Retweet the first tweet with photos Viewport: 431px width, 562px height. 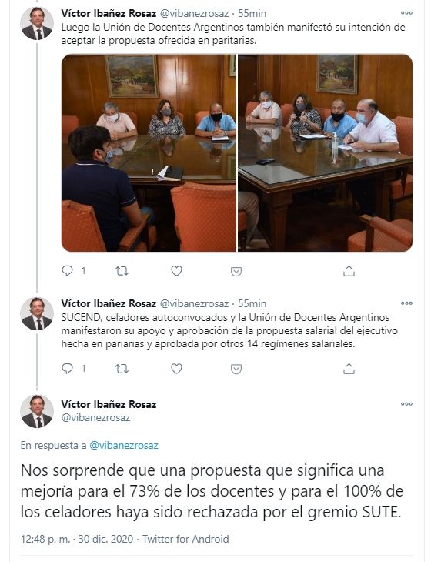pos(122,271)
